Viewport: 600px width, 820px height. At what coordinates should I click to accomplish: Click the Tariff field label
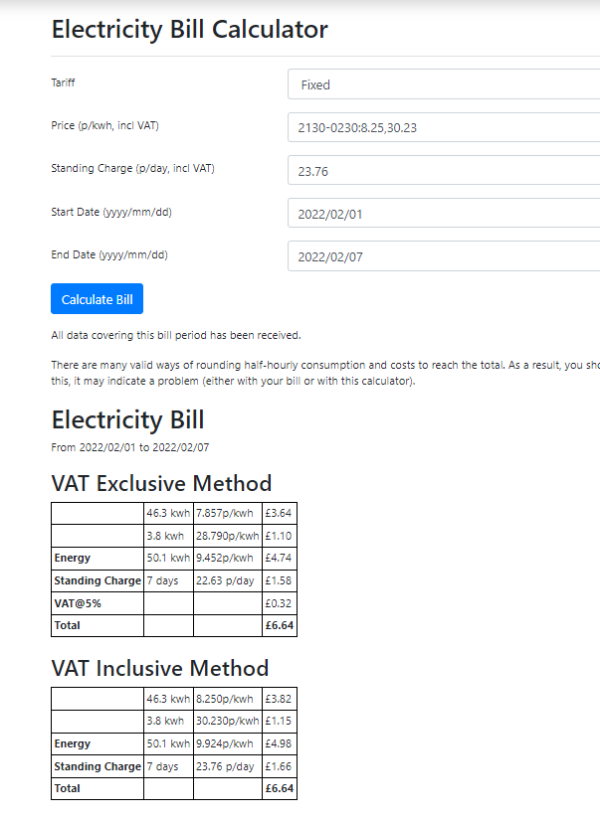tap(63, 82)
